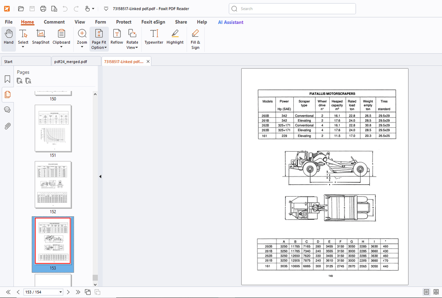Open the Attachments paperclip panel

(x=7, y=126)
